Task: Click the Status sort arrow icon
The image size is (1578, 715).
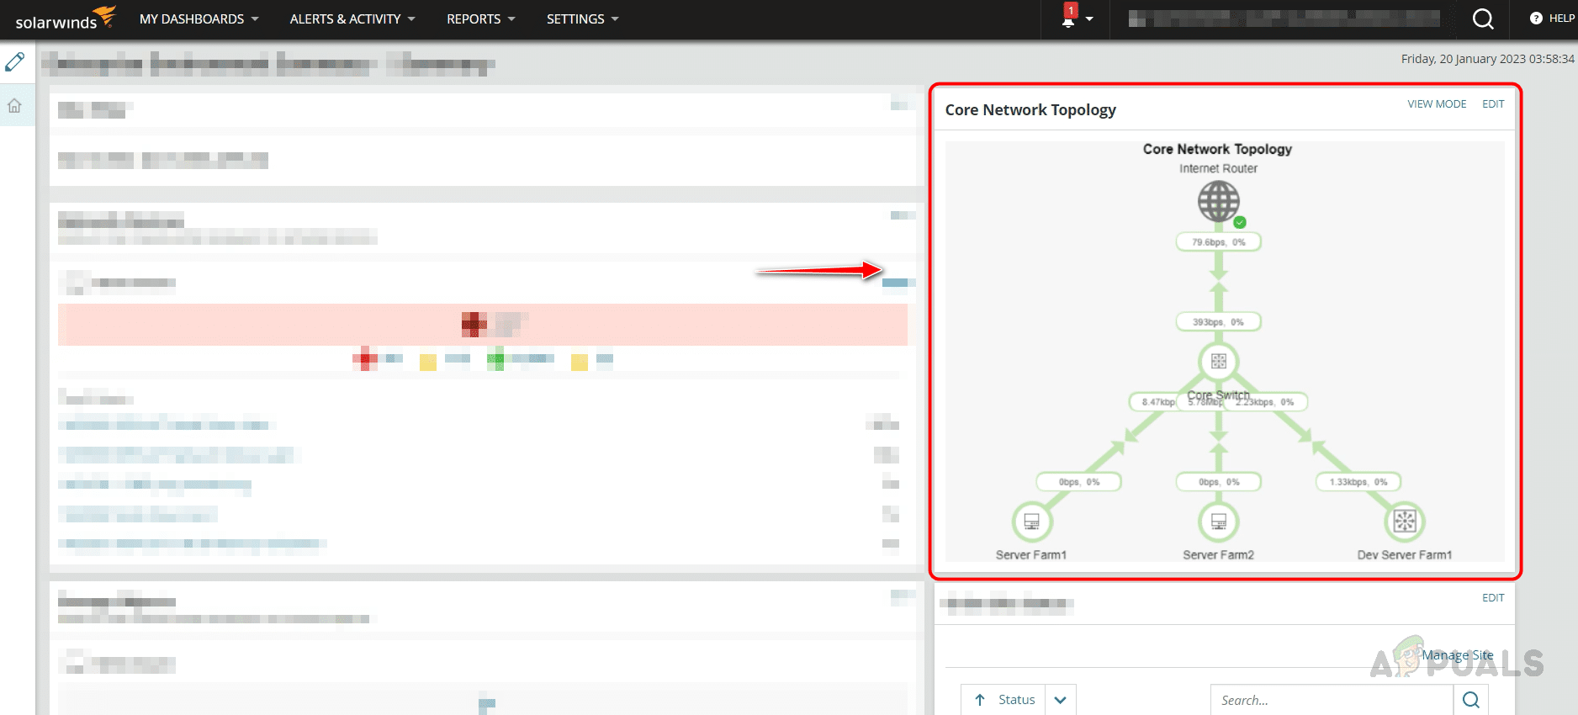Action: tap(980, 700)
